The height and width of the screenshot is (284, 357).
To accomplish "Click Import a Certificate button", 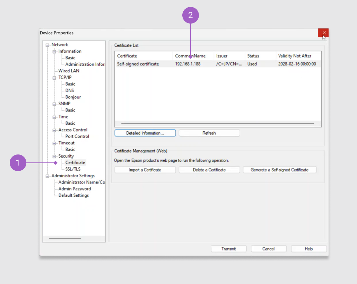I will [145, 170].
